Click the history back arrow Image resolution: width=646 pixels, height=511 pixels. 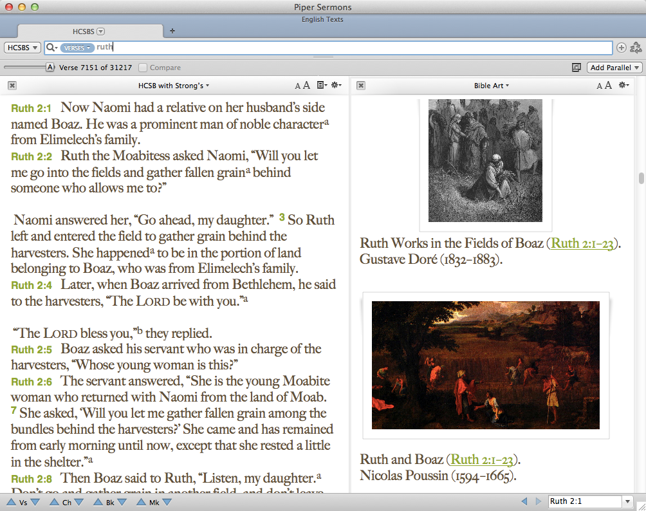tap(524, 501)
